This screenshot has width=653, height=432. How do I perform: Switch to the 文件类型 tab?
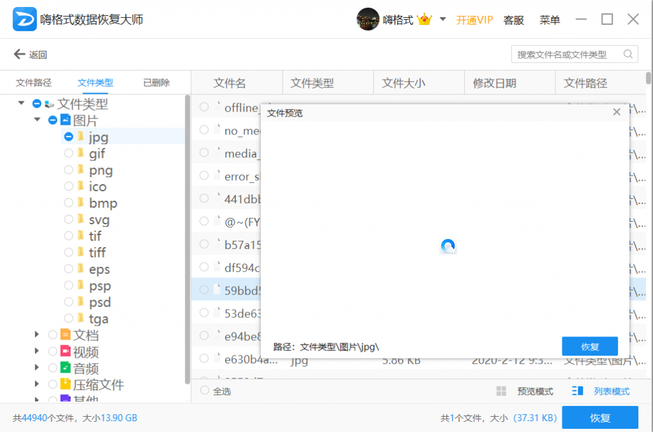[x=96, y=82]
